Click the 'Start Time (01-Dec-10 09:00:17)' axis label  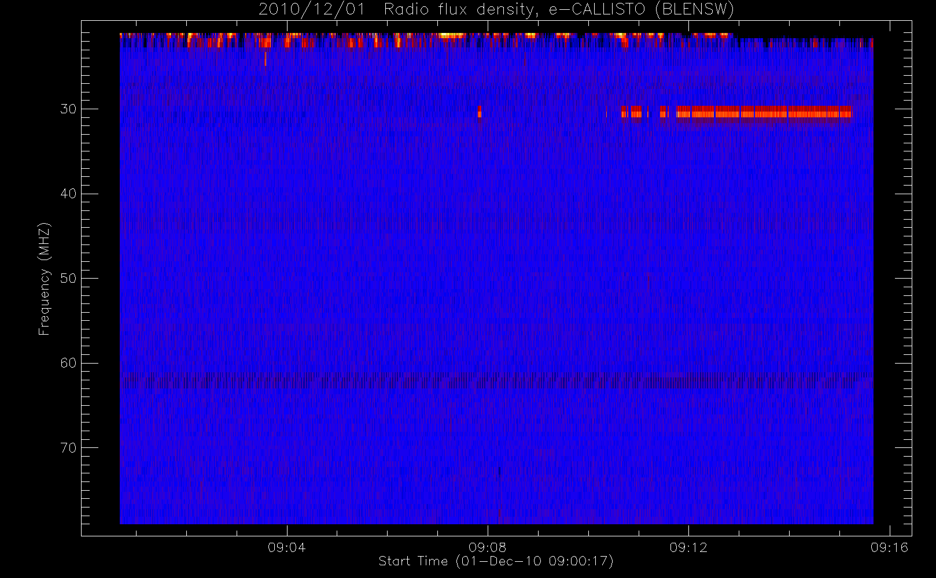pyautogui.click(x=496, y=561)
